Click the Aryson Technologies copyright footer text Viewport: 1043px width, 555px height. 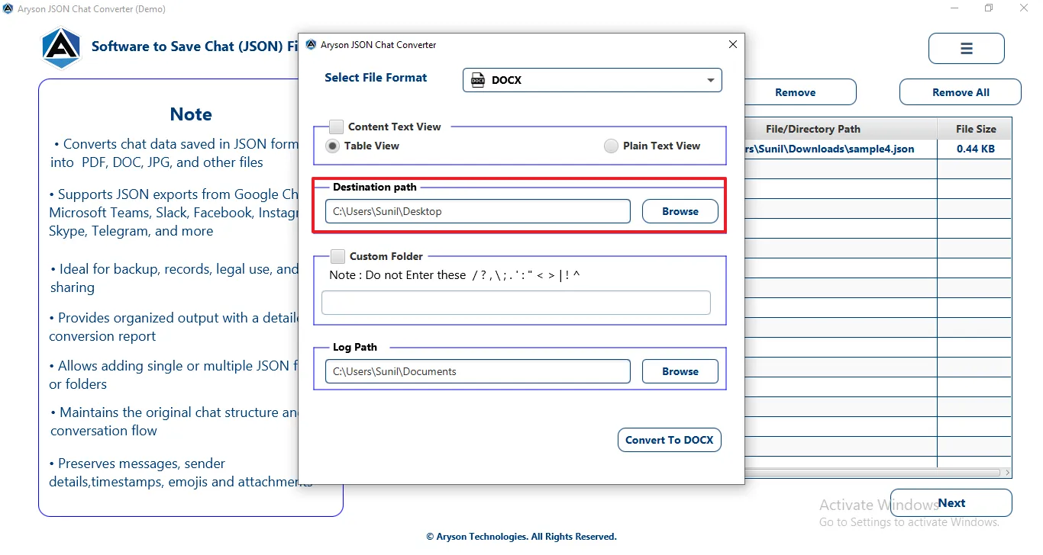pyautogui.click(x=521, y=537)
